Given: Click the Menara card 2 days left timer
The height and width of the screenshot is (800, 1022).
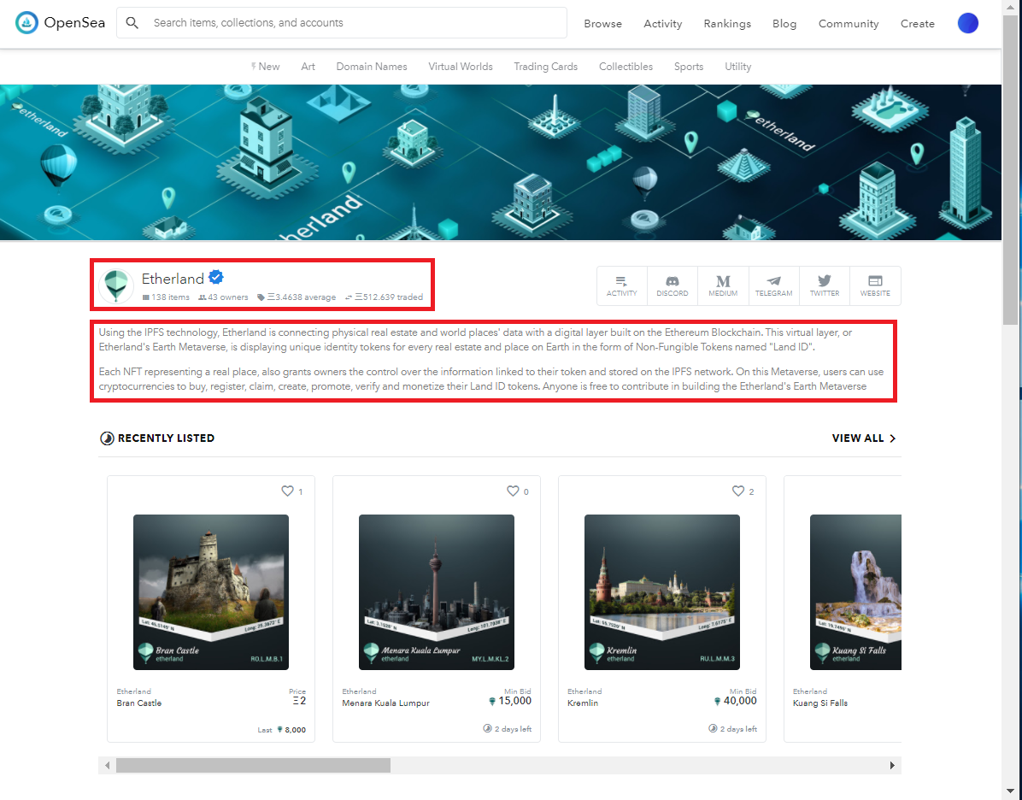Looking at the screenshot, I should (507, 729).
